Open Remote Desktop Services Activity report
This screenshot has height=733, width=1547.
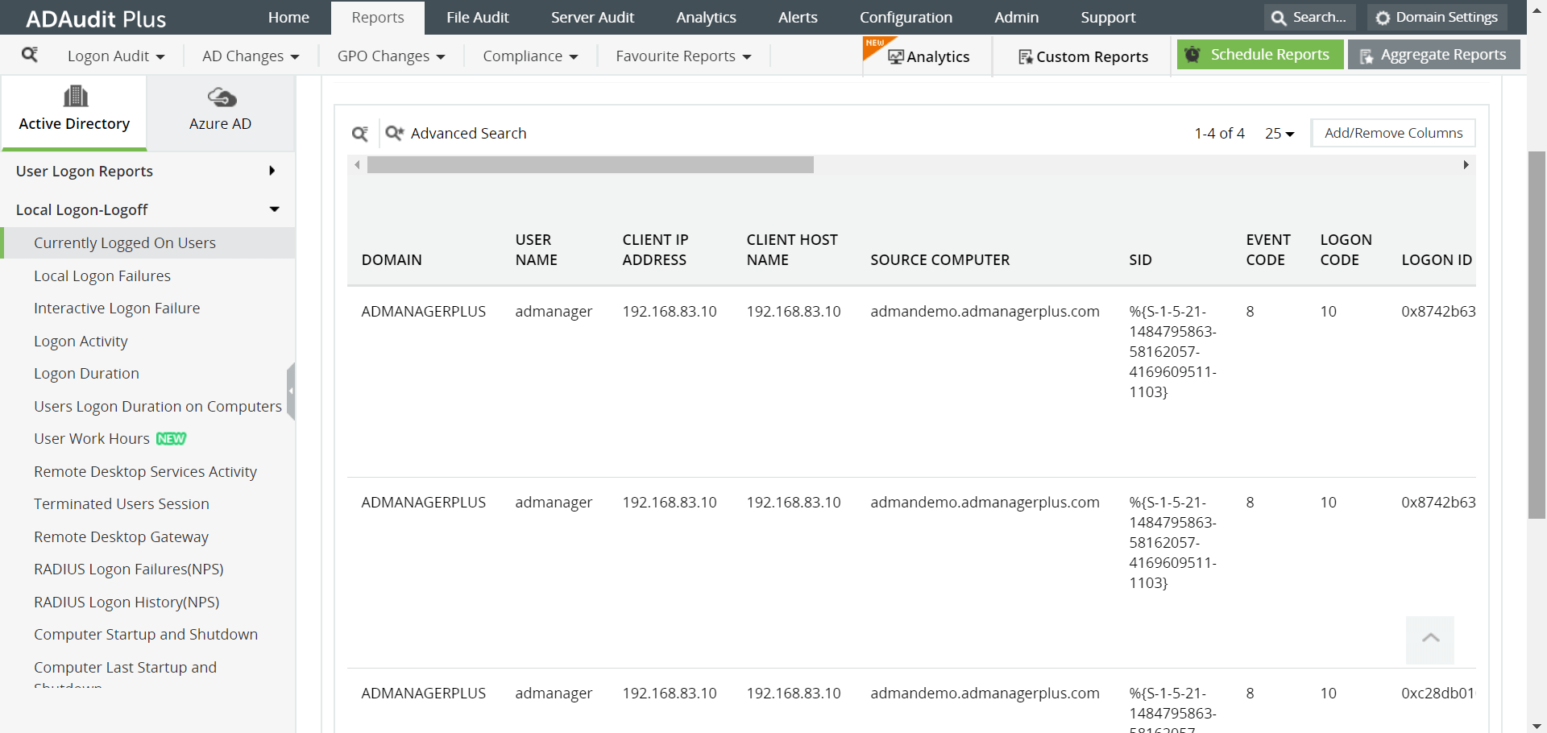pyautogui.click(x=146, y=471)
